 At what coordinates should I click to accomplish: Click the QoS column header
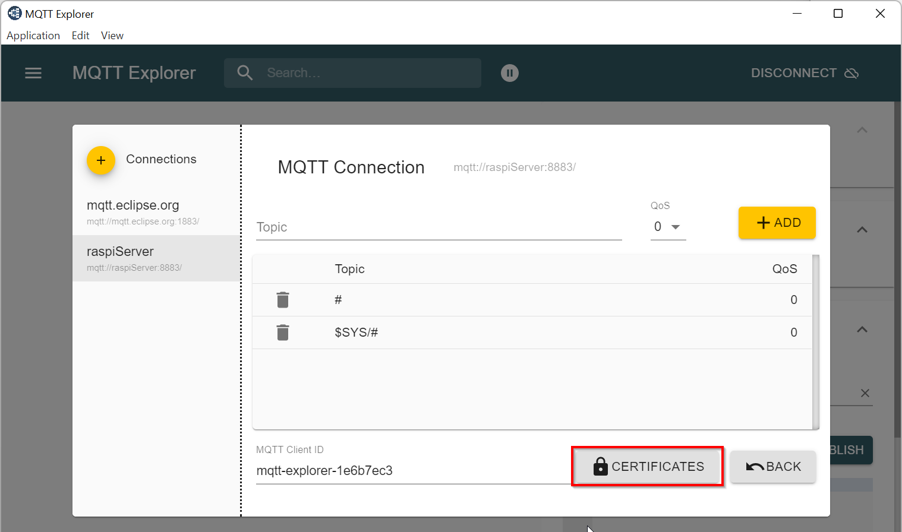coord(785,269)
